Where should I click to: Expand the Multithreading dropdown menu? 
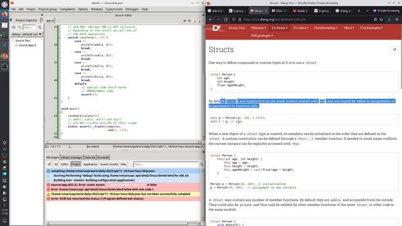pyautogui.click(x=326, y=28)
